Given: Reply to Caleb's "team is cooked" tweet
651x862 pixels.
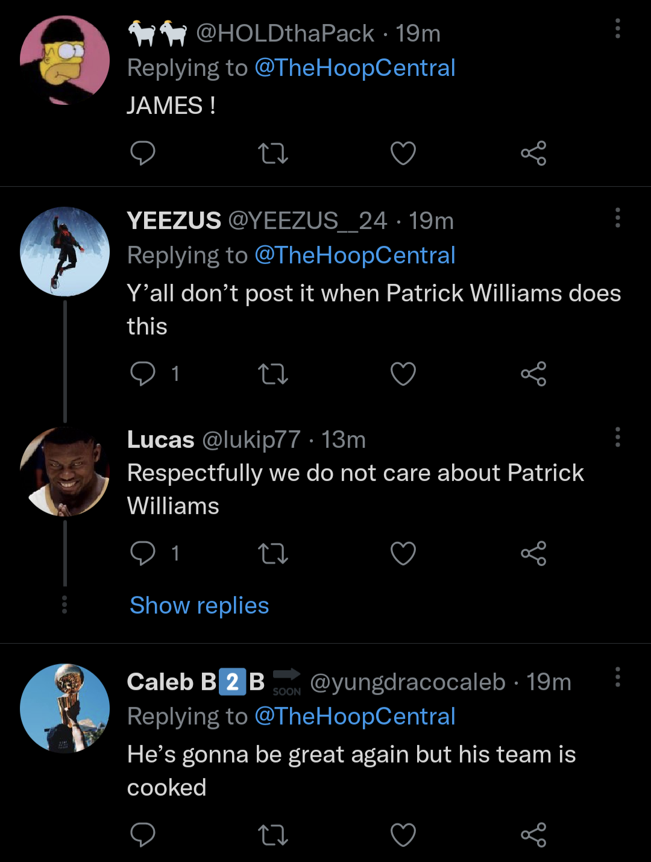Looking at the screenshot, I should point(143,835).
